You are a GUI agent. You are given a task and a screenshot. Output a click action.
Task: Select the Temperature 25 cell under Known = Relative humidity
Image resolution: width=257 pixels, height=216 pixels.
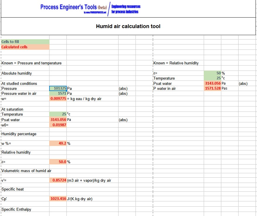212,78
